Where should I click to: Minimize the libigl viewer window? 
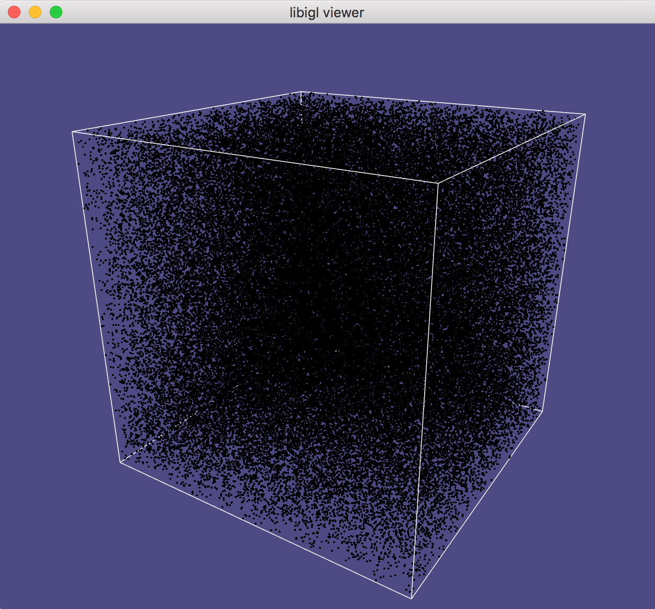35,12
